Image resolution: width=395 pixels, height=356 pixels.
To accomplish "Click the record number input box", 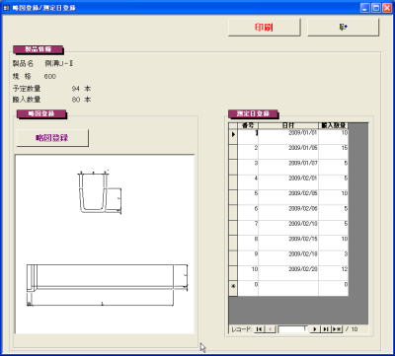I will point(293,329).
